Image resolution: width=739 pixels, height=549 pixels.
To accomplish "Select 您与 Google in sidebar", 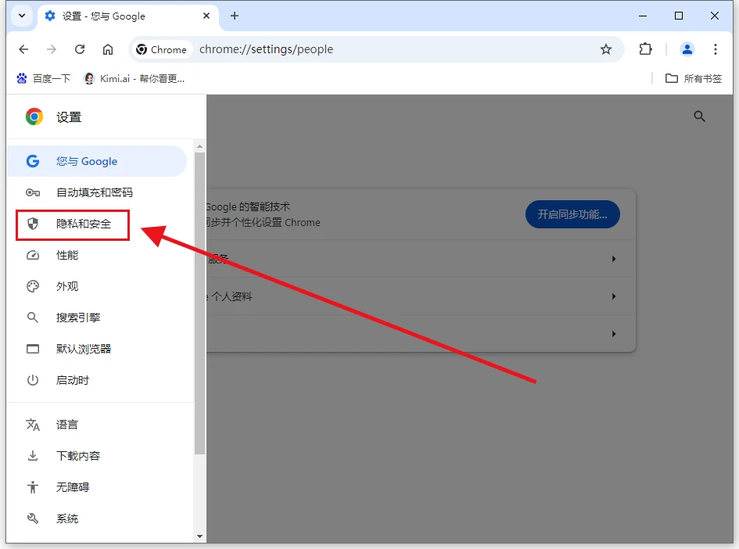I will coord(97,161).
